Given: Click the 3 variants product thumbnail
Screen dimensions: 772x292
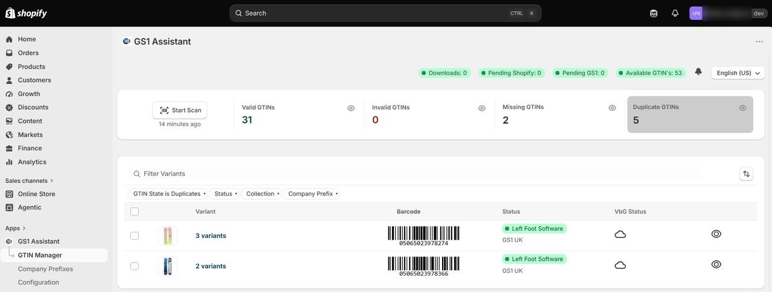Looking at the screenshot, I should [x=168, y=235].
